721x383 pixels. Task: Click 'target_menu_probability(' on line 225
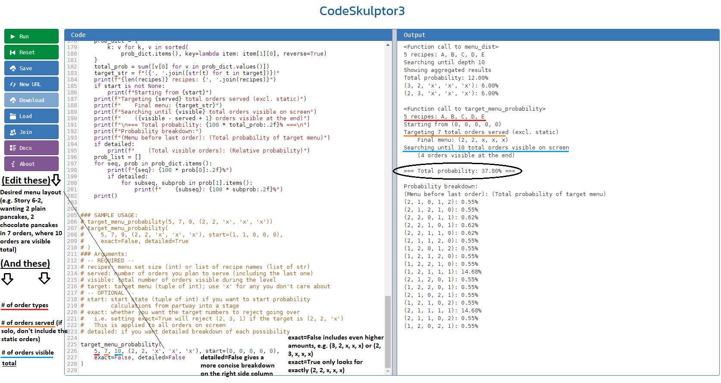[121, 345]
